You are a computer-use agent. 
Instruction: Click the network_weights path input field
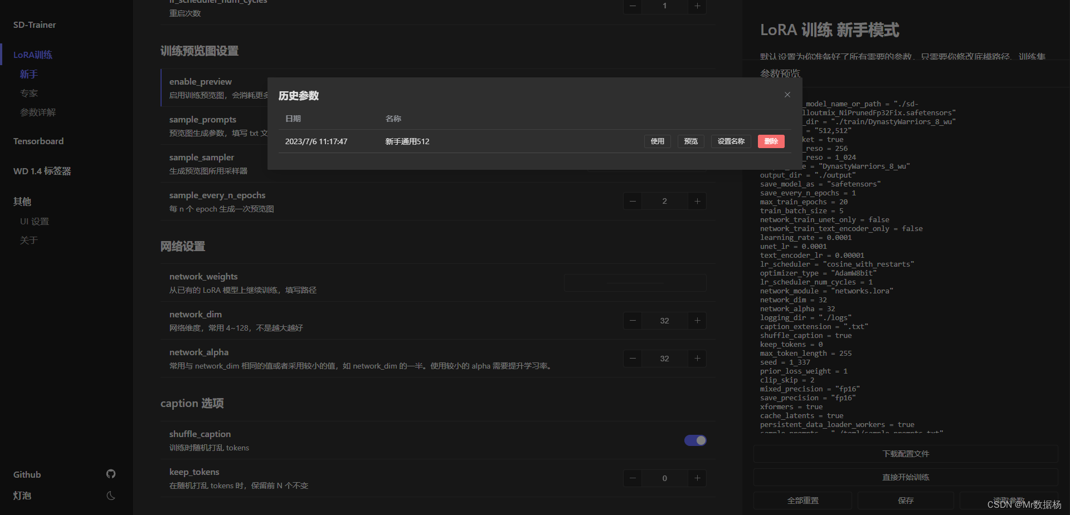coord(635,283)
